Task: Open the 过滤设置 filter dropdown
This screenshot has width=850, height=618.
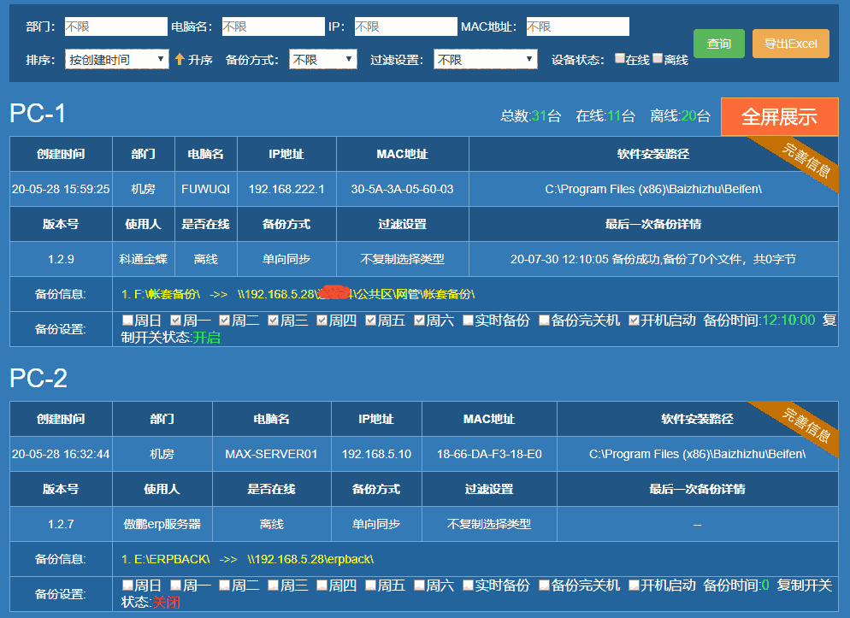Action: (486, 59)
